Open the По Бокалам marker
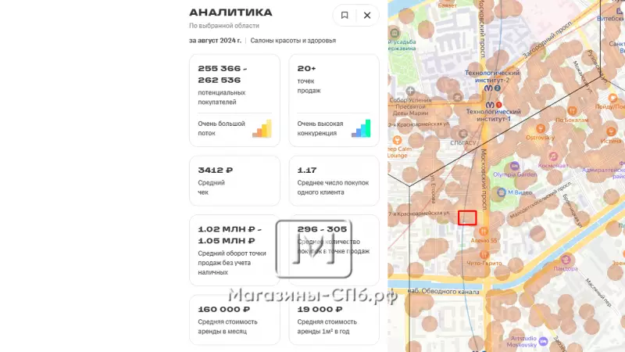Screen dimensions: 625x352 [x=572, y=110]
